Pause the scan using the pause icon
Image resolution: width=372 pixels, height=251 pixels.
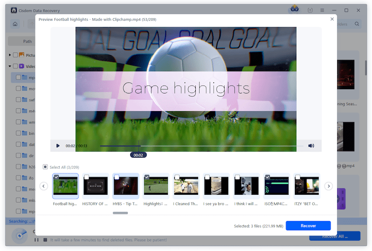(x=36, y=240)
